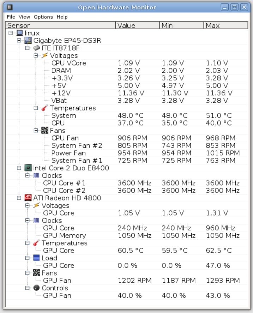Click the 47.0 % GPU Core max load
This screenshot has width=253, height=313.
click(218, 265)
